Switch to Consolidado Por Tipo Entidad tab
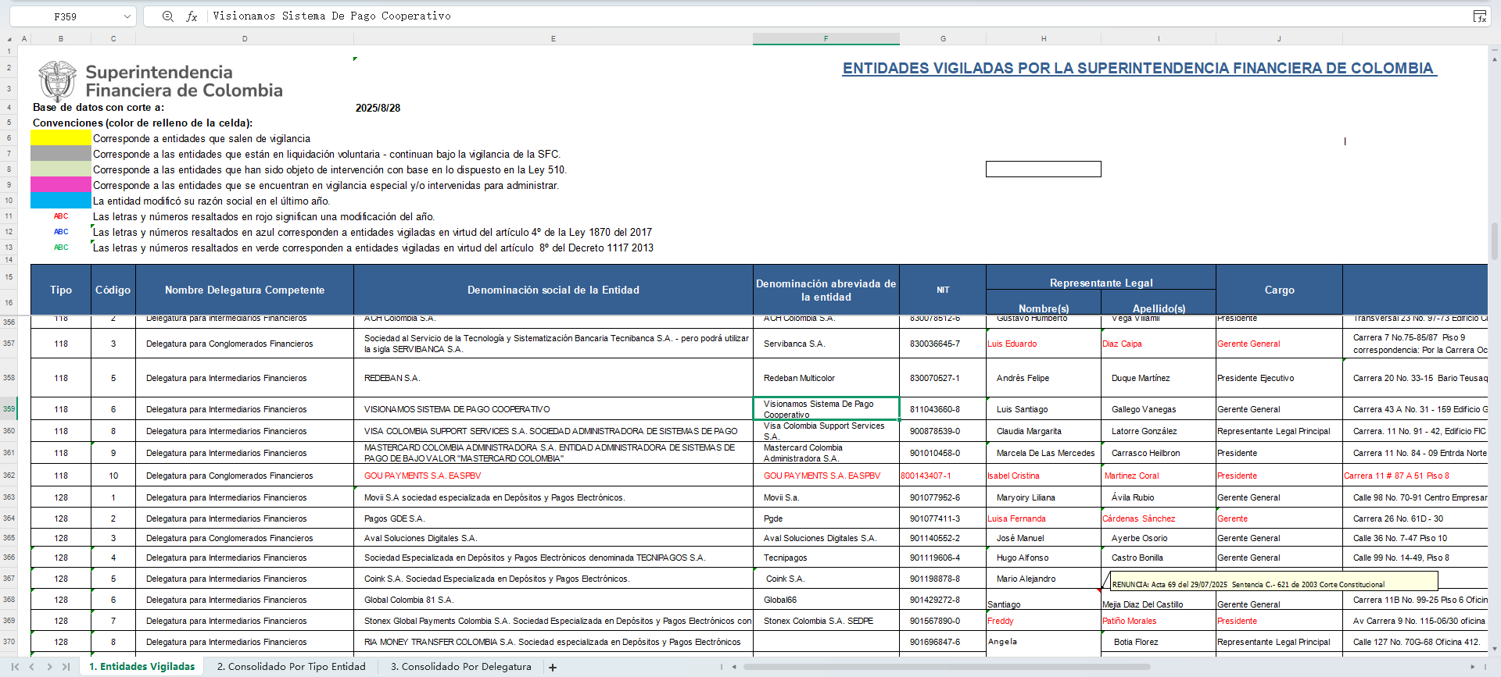Viewport: 1501px width, 677px height. (x=291, y=667)
